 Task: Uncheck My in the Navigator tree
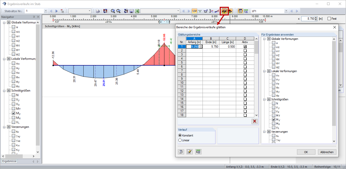click(x=14, y=113)
